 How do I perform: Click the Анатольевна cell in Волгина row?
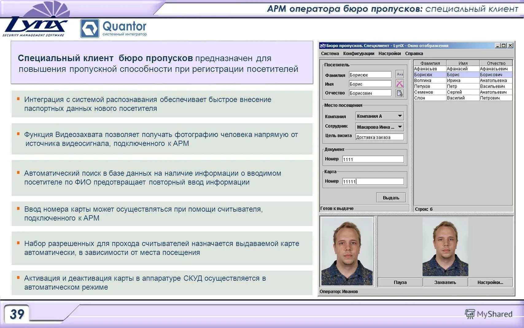tap(496, 80)
